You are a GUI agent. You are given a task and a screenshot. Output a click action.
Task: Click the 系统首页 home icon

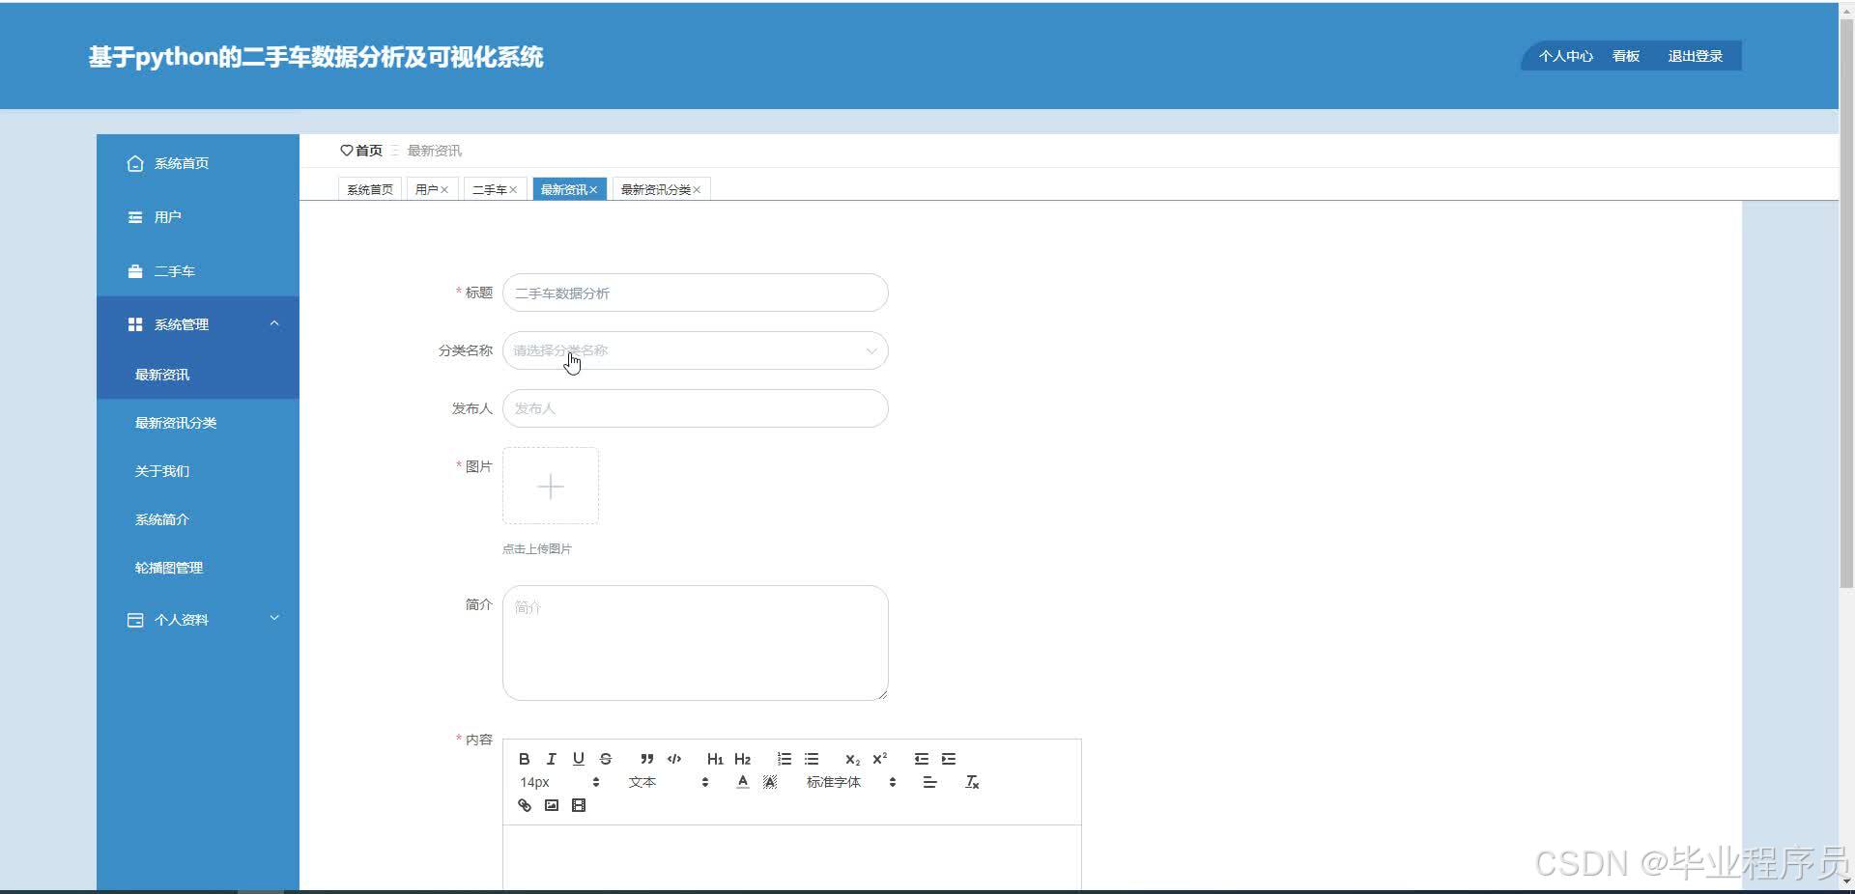click(x=135, y=163)
